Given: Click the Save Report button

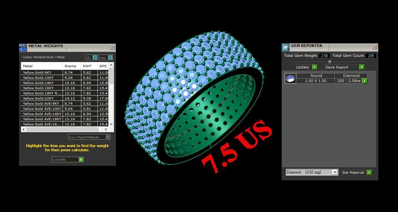Looking at the screenshot, I should click(x=344, y=67).
